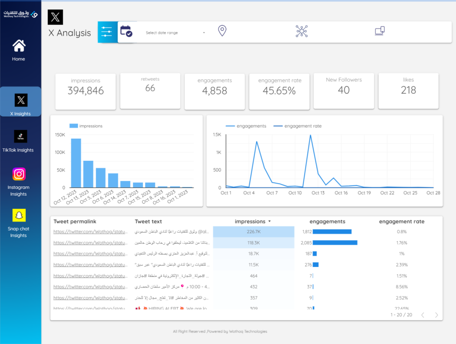Click the filter sliders icon
Viewport: 456px width, 344px height.
[107, 32]
